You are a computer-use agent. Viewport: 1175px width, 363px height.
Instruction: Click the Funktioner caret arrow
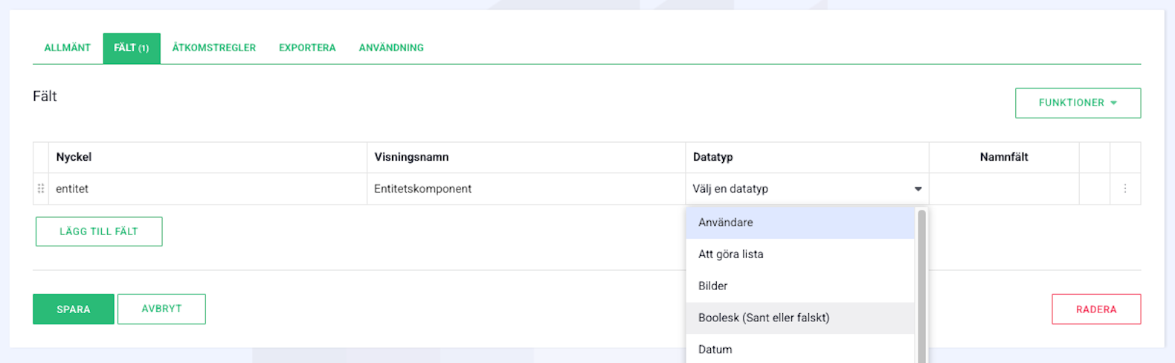1113,103
